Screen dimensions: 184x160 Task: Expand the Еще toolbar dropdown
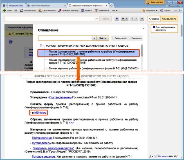[x=114, y=10]
